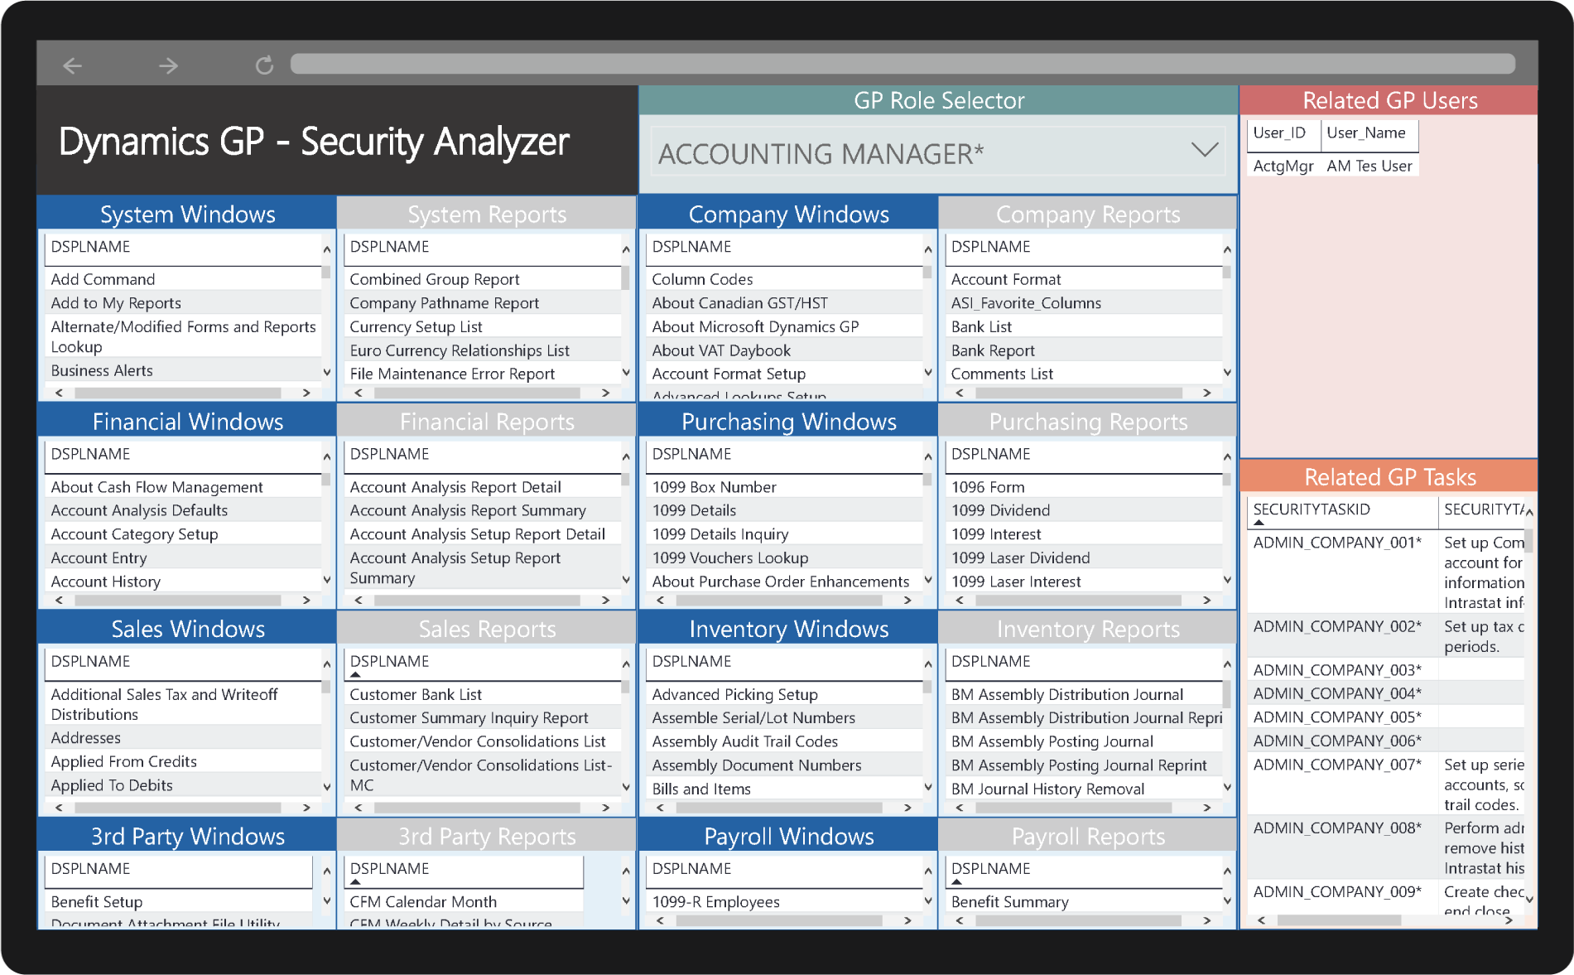Select Advanced Picking Setup in Inventory Windows

(734, 694)
